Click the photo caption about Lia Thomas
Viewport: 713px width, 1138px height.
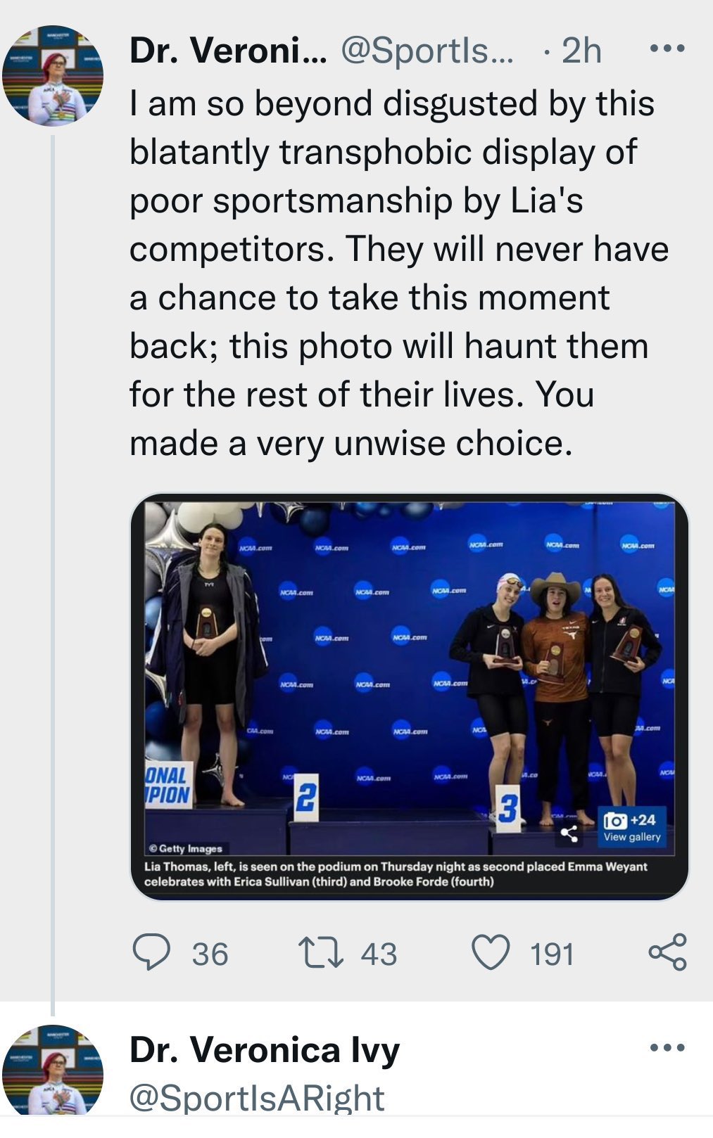(396, 874)
